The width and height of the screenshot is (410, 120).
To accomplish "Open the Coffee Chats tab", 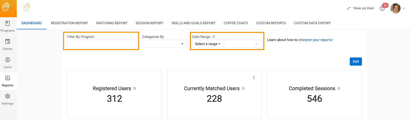I will [x=236, y=23].
